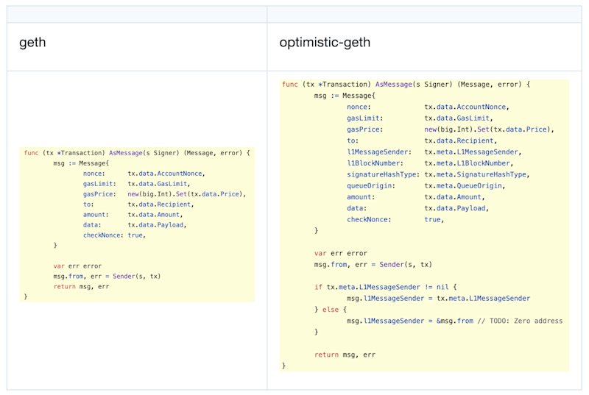Click the "tx.meta.L1MessageSender," value

click(473, 152)
